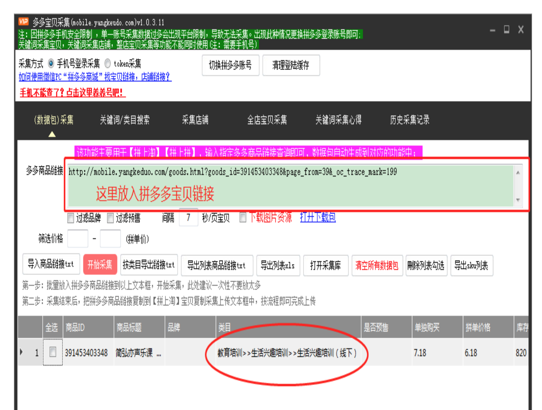Click scroll up arrow of link text box

(518, 173)
